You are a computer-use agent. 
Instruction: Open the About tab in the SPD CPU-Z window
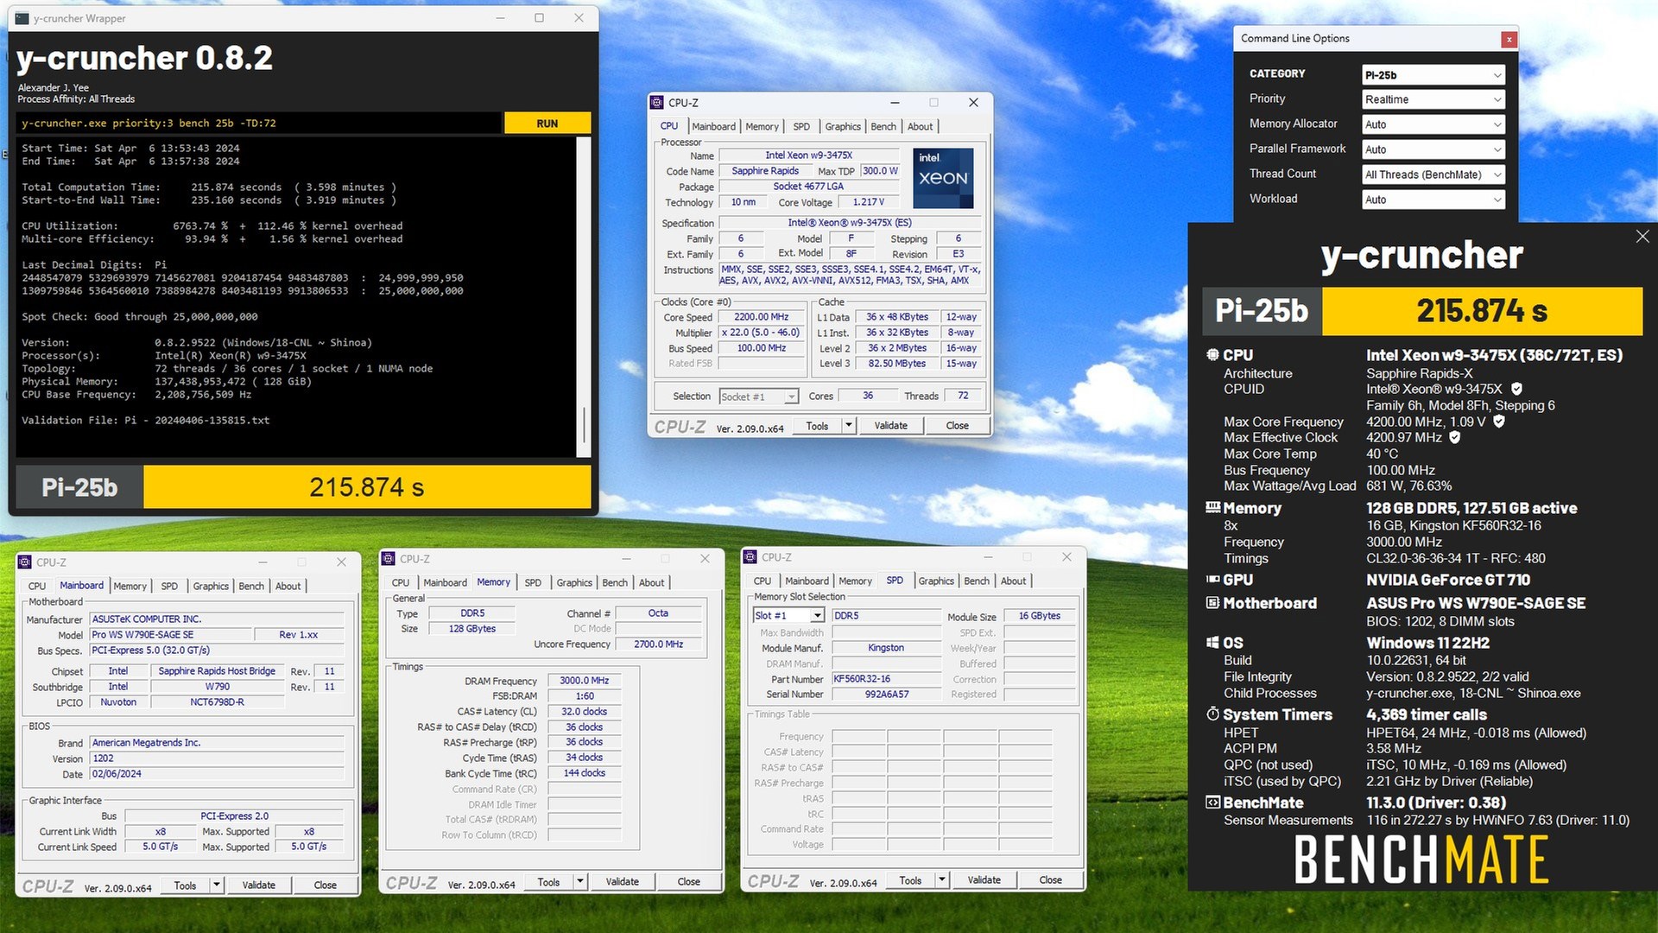click(x=1013, y=581)
